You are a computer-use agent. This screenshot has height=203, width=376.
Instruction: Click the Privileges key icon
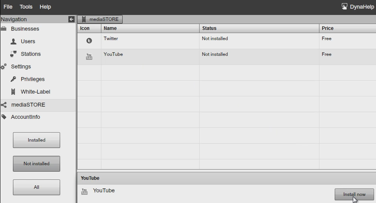(13, 79)
